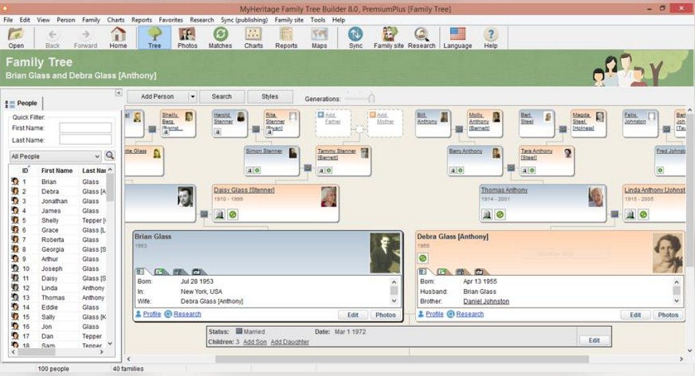Click the Add Mother placeholder card

pyautogui.click(x=385, y=123)
